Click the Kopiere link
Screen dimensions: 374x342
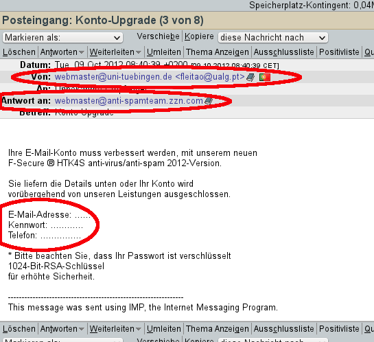199,36
